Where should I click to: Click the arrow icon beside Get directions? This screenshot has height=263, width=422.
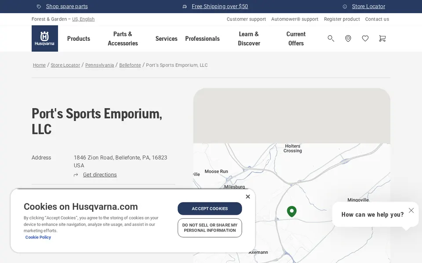(76, 175)
